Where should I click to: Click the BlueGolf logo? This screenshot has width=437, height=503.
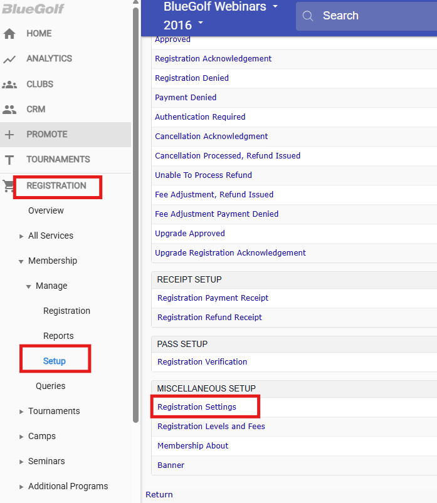click(x=33, y=9)
